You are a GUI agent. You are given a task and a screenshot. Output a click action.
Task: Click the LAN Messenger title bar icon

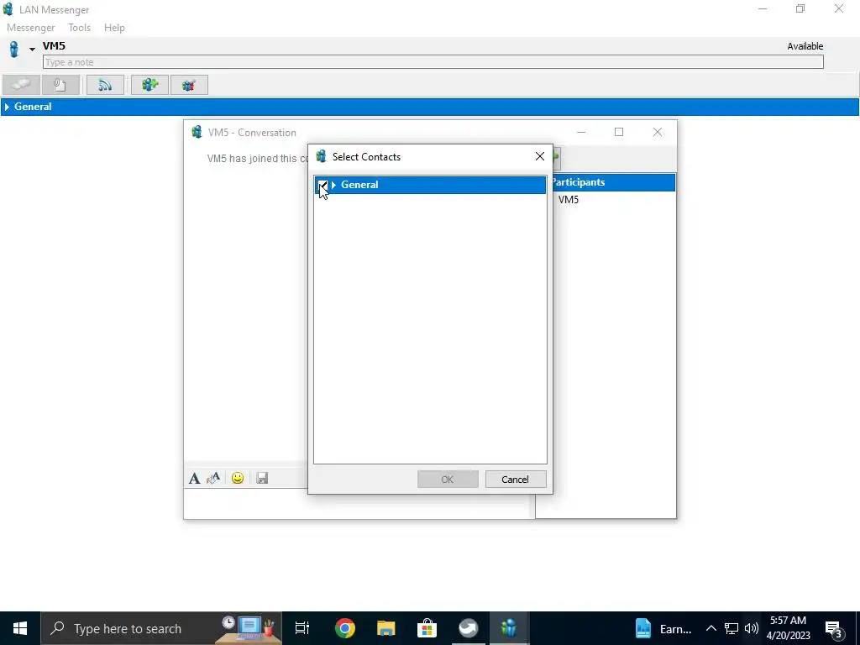8,9
